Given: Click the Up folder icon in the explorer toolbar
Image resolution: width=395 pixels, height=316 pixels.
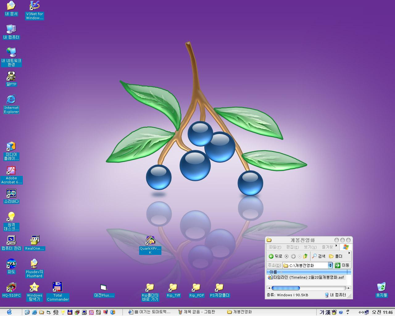Looking at the screenshot, I should click(x=306, y=256).
